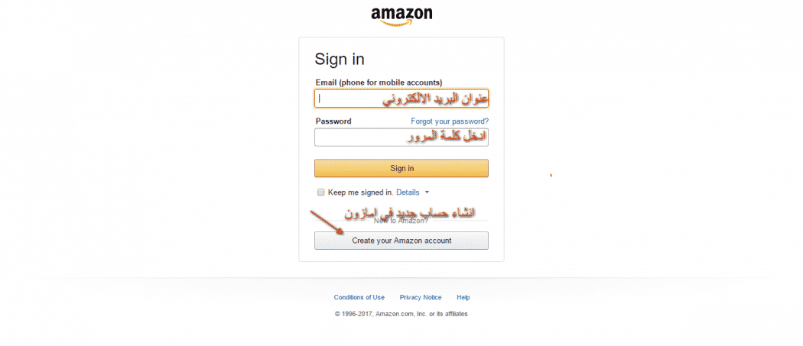Viewport: 803px width, 346px height.
Task: Click the Keep me signed in label text
Action: tap(360, 192)
